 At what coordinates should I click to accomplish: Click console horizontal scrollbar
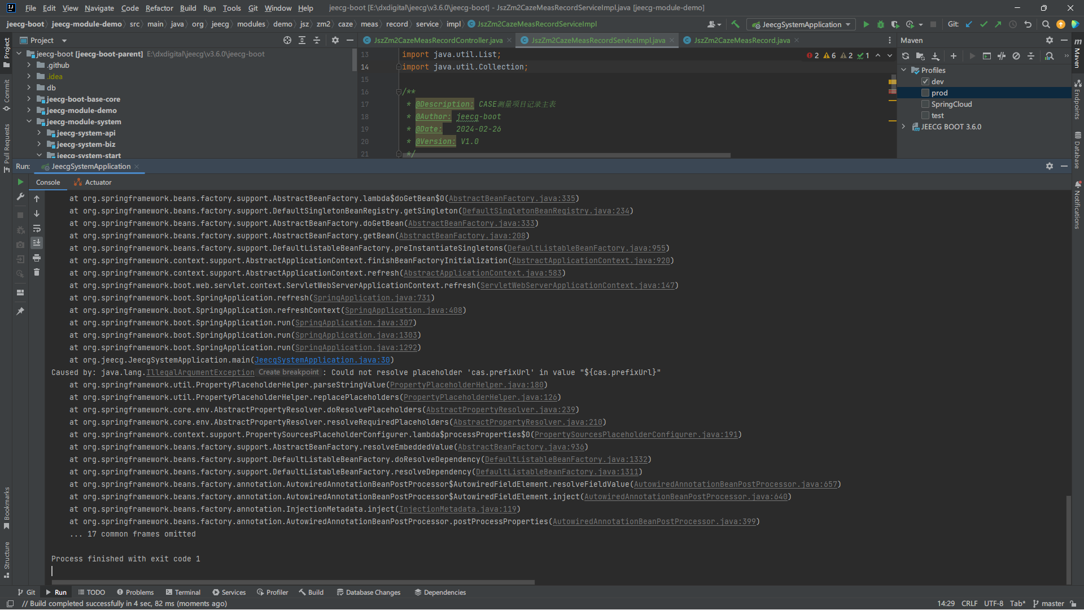[x=293, y=582]
